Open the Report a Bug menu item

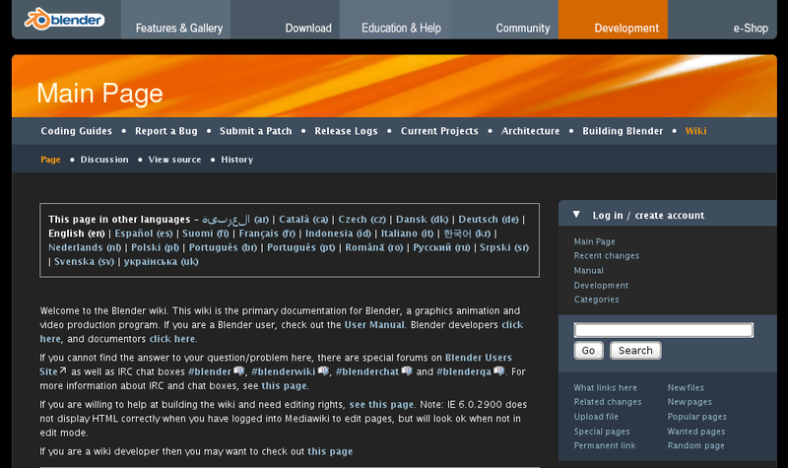[x=166, y=131]
